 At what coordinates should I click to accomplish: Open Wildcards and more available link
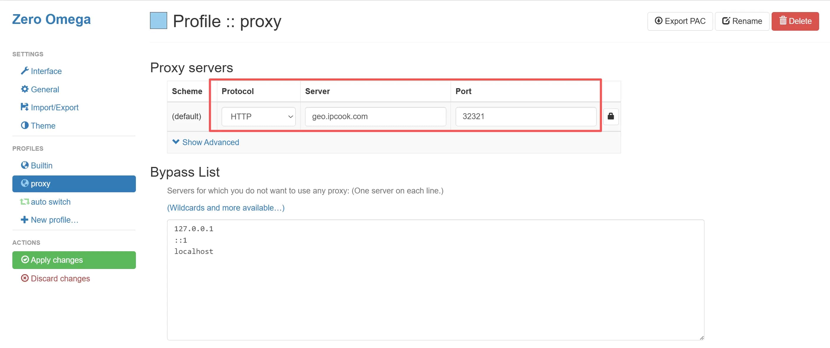[x=225, y=208]
